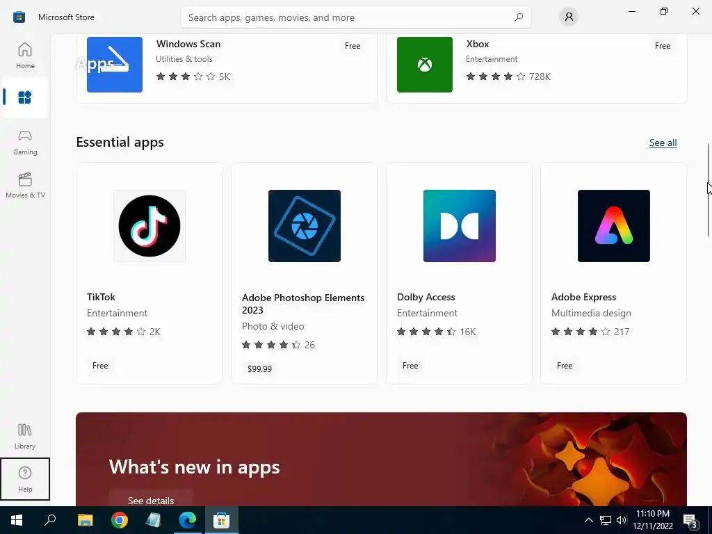
Task: Open the notepad-like app in the taskbar
Action: point(154,520)
